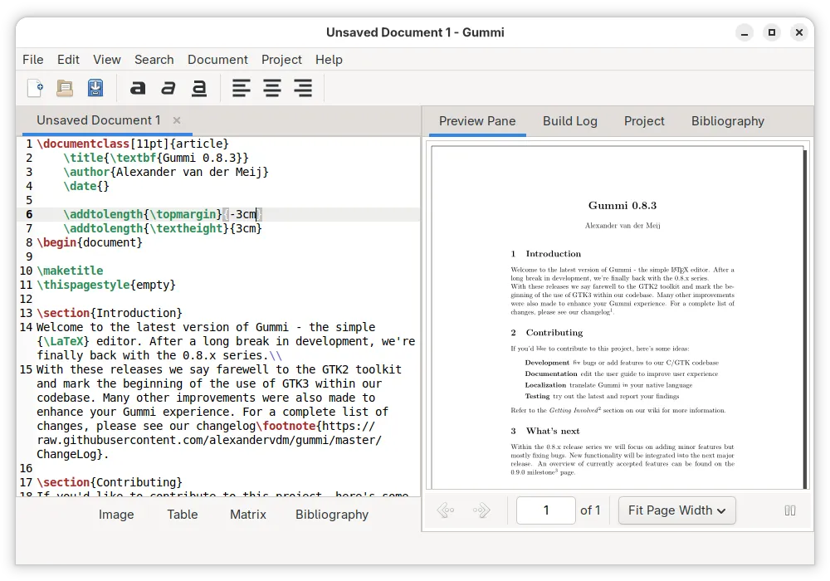Switch to the Project tab
The width and height of the screenshot is (830, 581).
644,121
